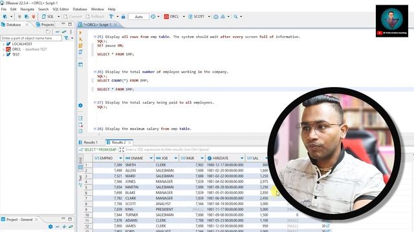Viewport: 414px width, 232px height.
Task: Open the ENAME column filter dropdown
Action: (151, 158)
